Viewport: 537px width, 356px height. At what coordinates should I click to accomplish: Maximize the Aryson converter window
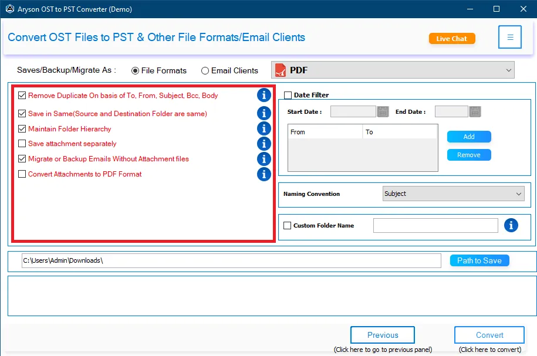pyautogui.click(x=497, y=9)
